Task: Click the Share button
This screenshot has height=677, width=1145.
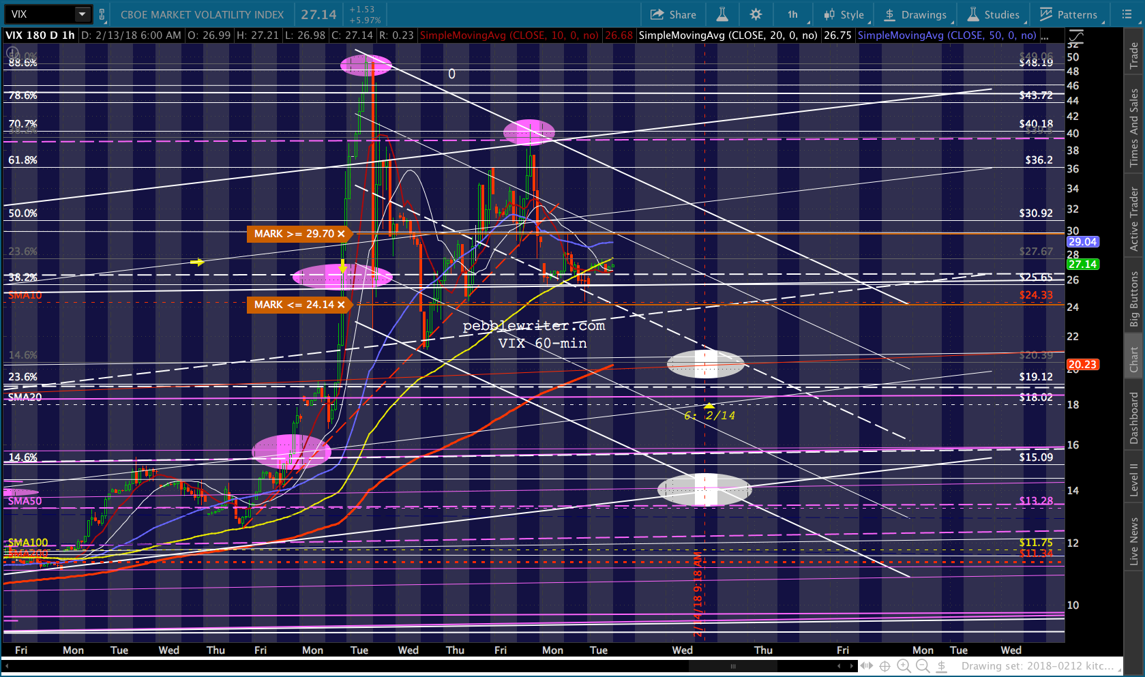Action: click(673, 14)
